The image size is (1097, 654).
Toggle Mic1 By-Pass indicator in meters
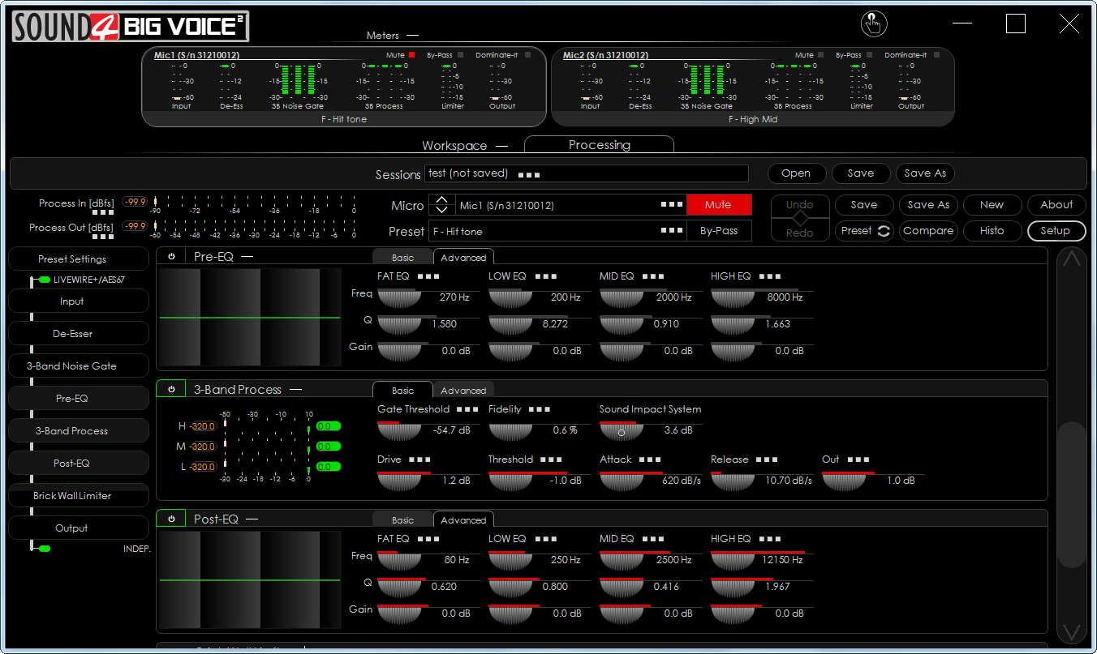tap(460, 55)
